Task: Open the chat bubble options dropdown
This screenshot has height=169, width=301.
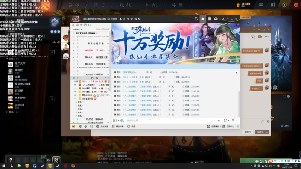Action: (x=227, y=120)
